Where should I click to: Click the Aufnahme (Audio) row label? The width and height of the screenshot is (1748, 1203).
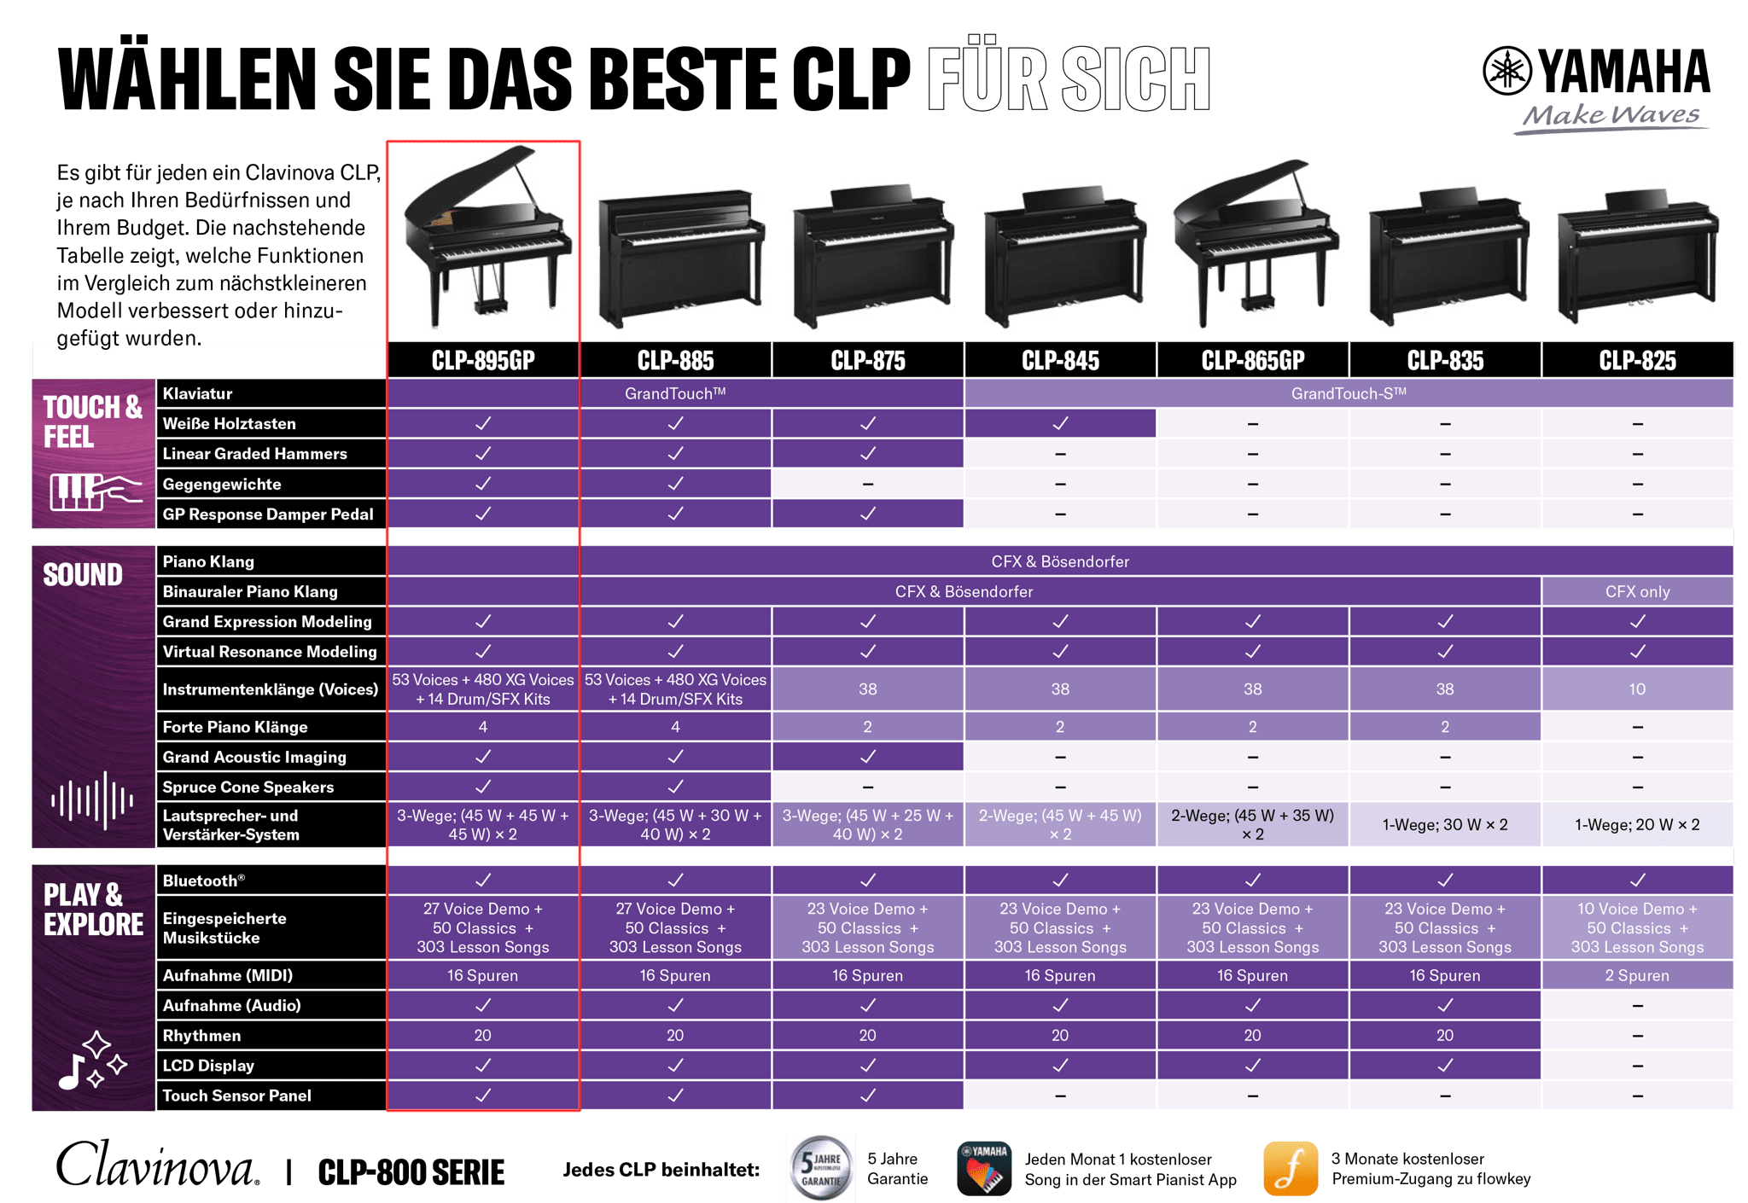pos(271,1005)
